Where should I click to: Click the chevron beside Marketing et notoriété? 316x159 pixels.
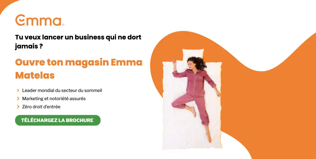point(18,99)
